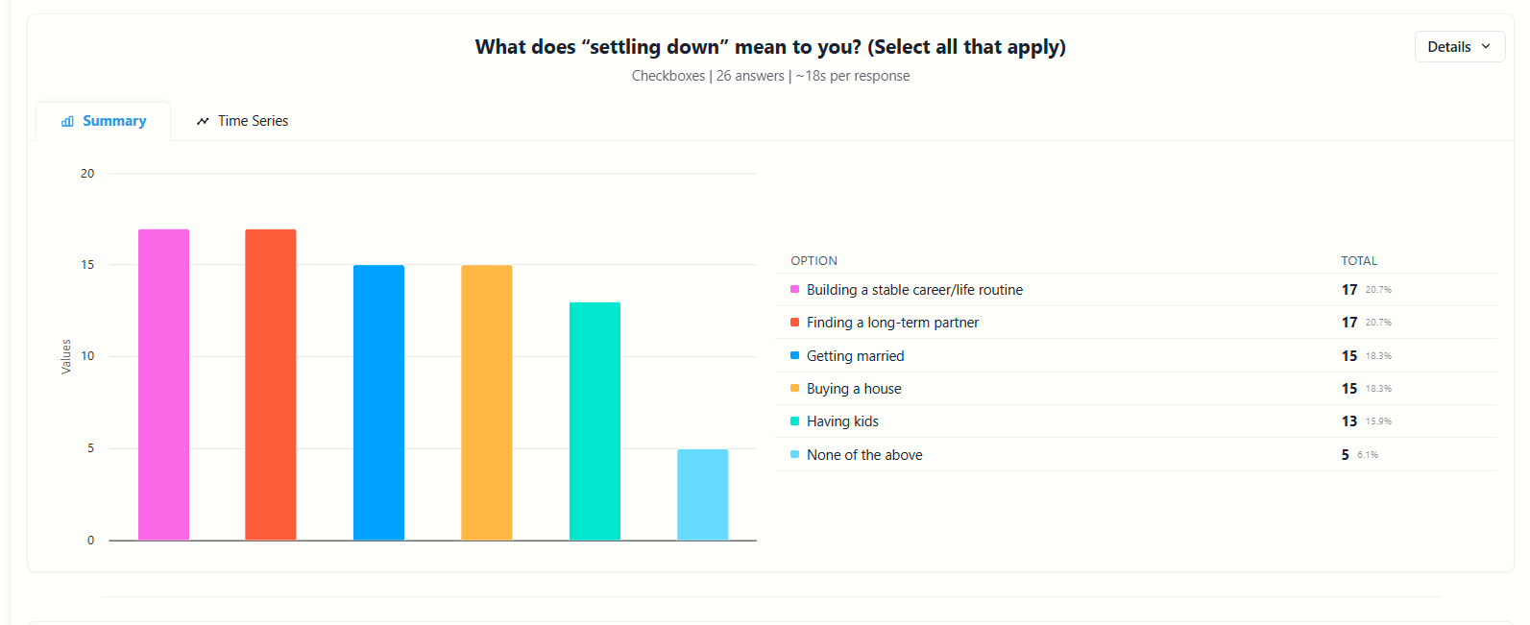The image size is (1530, 625).
Task: Click the blue square beside Getting married
Action: (793, 355)
